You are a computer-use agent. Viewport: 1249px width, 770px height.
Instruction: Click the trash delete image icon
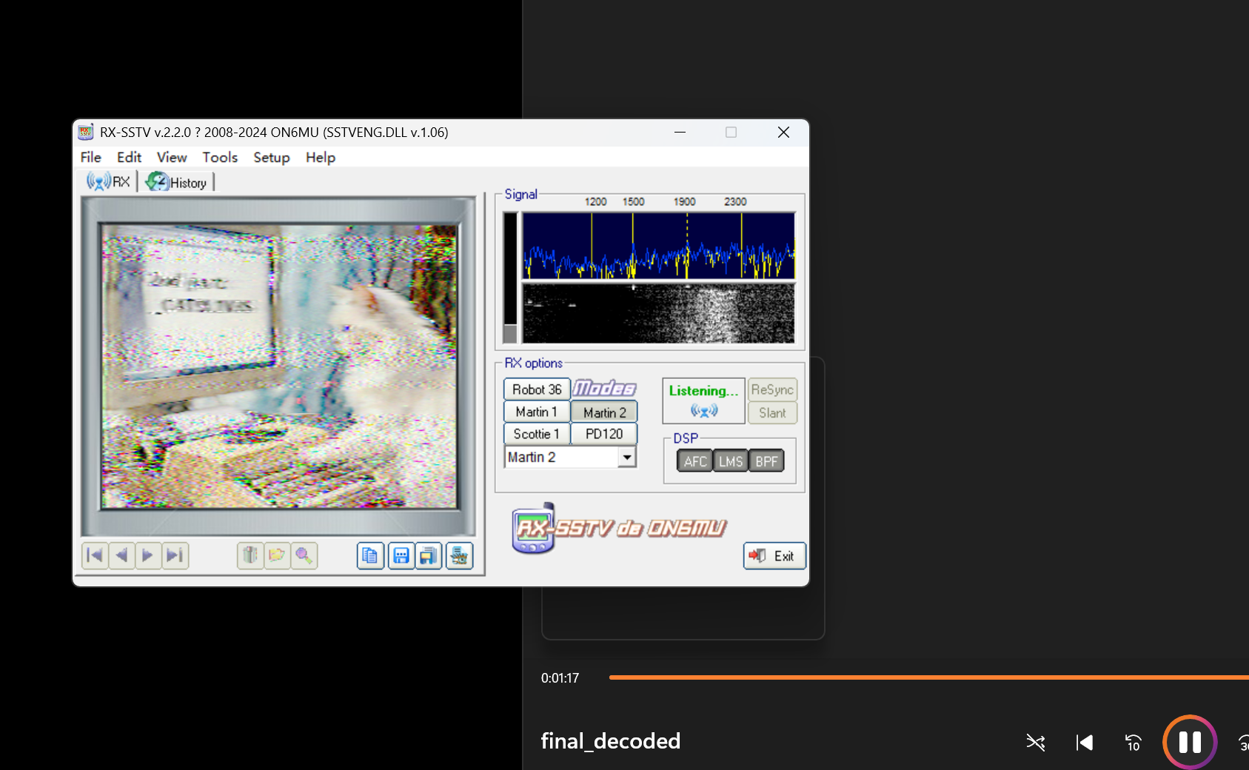point(250,555)
